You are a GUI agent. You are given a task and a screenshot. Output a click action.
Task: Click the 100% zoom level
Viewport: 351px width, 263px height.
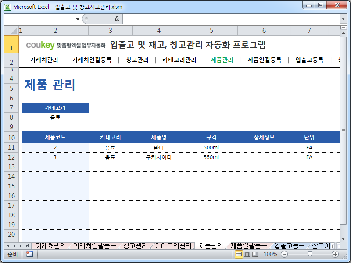(270, 254)
